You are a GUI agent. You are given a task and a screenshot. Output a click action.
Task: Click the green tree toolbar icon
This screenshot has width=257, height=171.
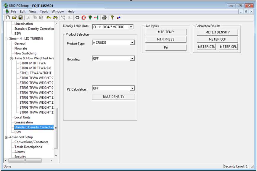coord(90,18)
